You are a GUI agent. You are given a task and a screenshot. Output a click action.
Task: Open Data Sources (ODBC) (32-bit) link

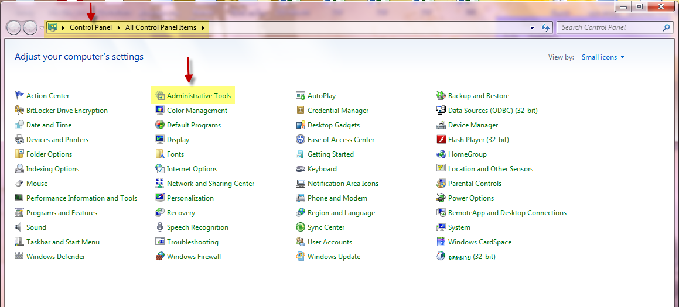(493, 111)
